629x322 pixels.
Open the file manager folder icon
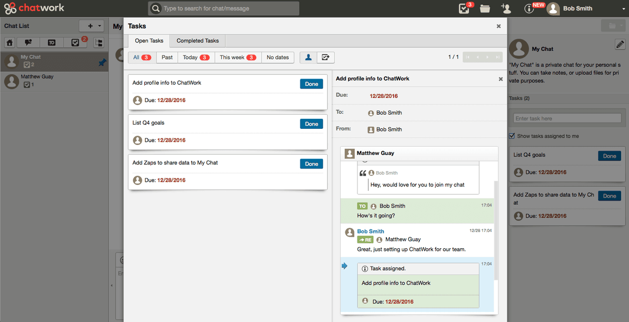coord(485,8)
